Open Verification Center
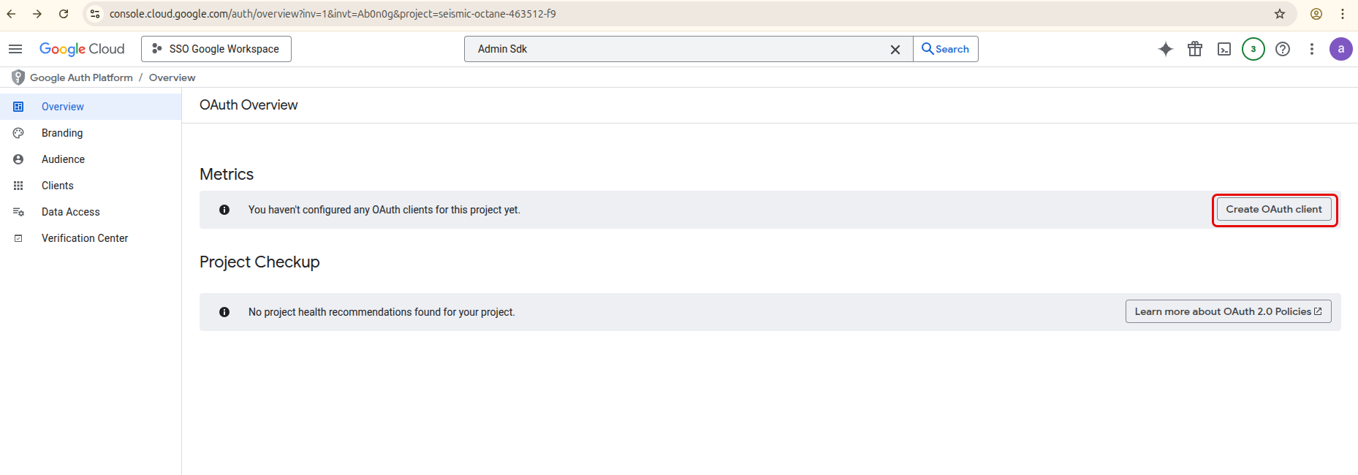The width and height of the screenshot is (1358, 475). pyautogui.click(x=85, y=238)
